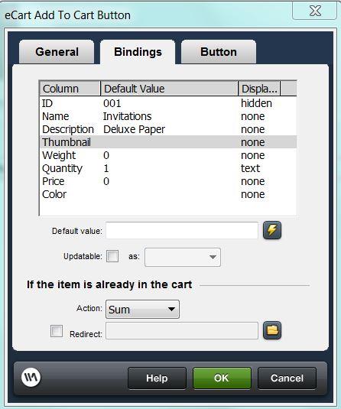Switch to the Button tab

[x=219, y=52]
